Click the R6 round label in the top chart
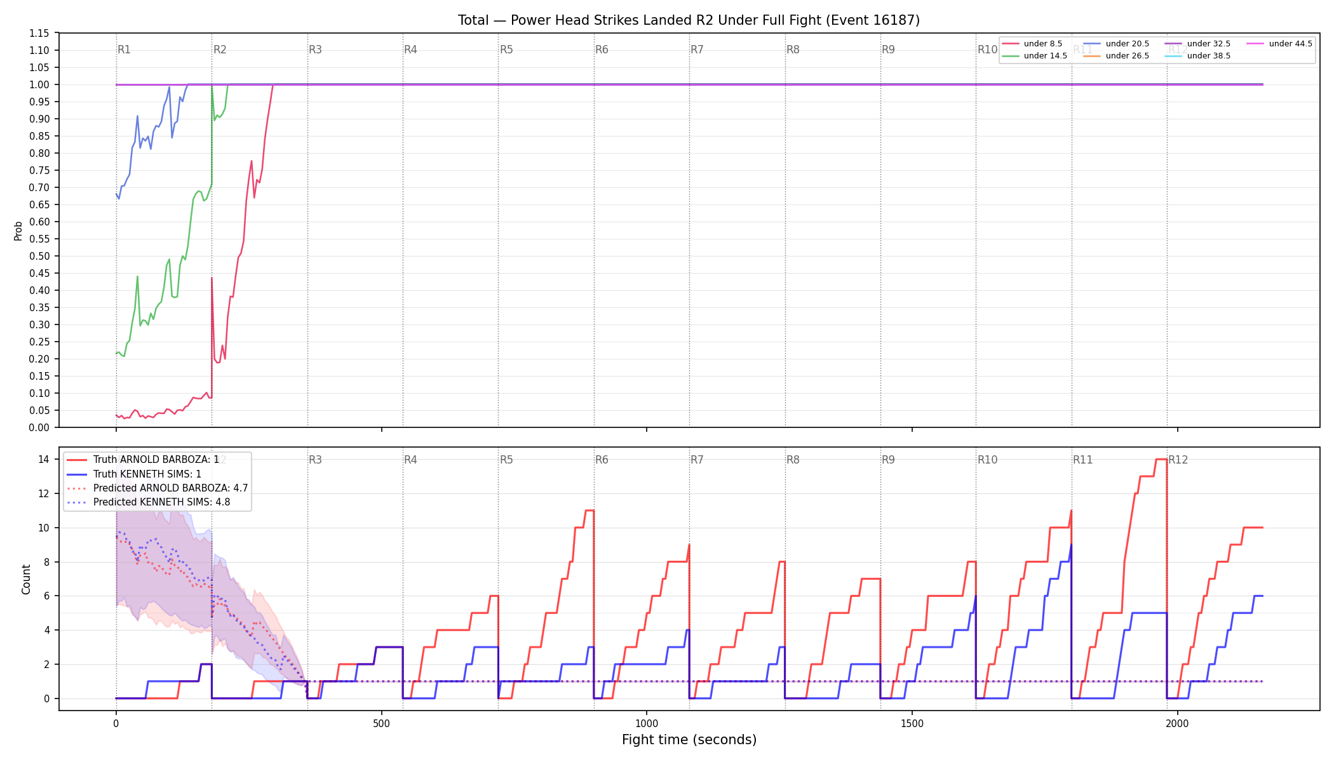 (x=602, y=50)
